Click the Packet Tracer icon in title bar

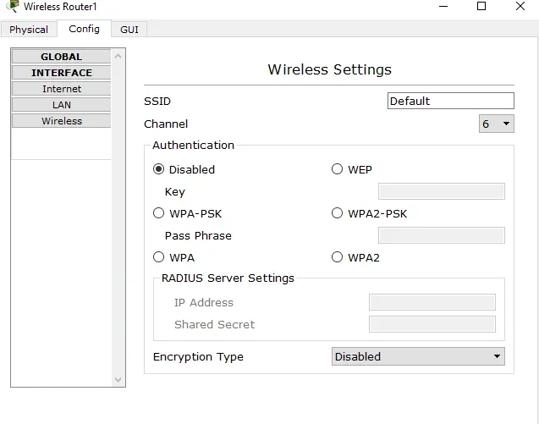tap(13, 6)
